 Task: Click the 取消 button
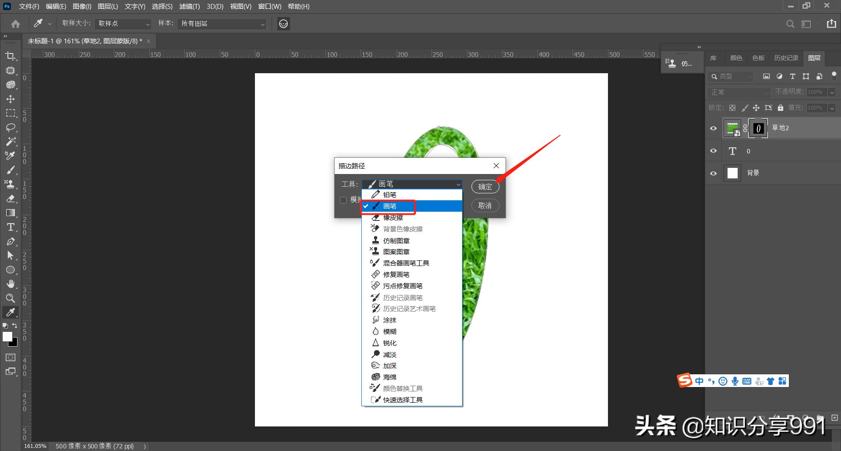point(485,206)
